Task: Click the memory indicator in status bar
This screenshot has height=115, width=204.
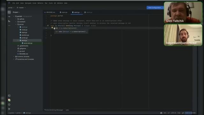Action: pyautogui.click(x=190, y=113)
